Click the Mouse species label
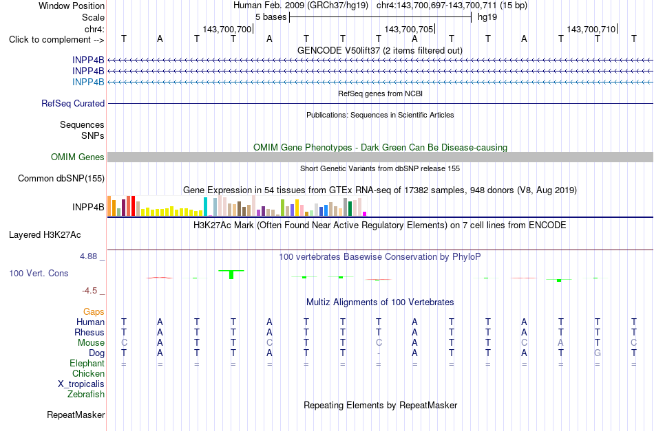Image resolution: width=654 pixels, height=431 pixels. pos(91,343)
